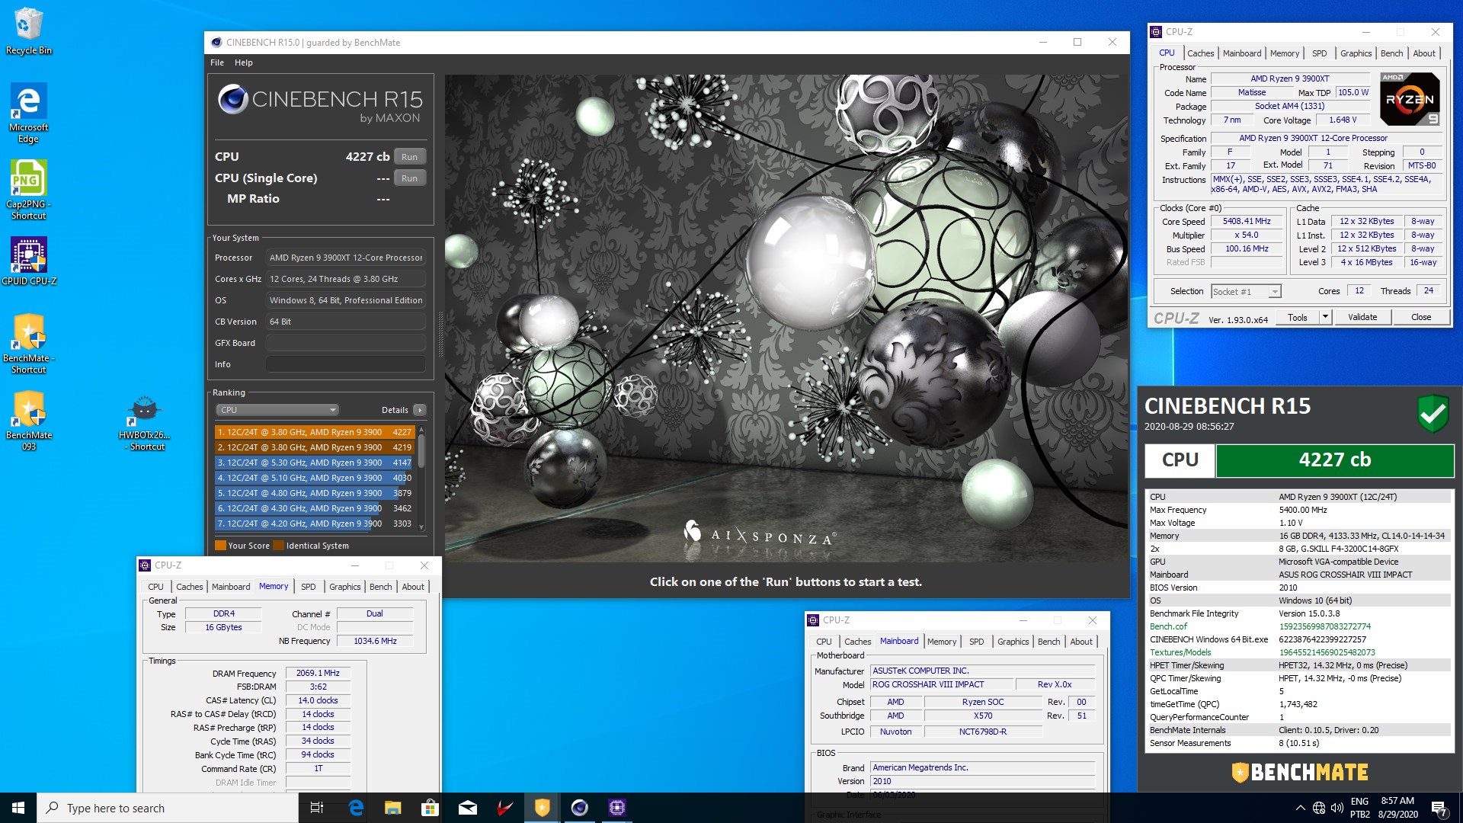Click the Bench.cof link in BenchMate
Viewport: 1463px width, 823px height.
(x=1168, y=626)
